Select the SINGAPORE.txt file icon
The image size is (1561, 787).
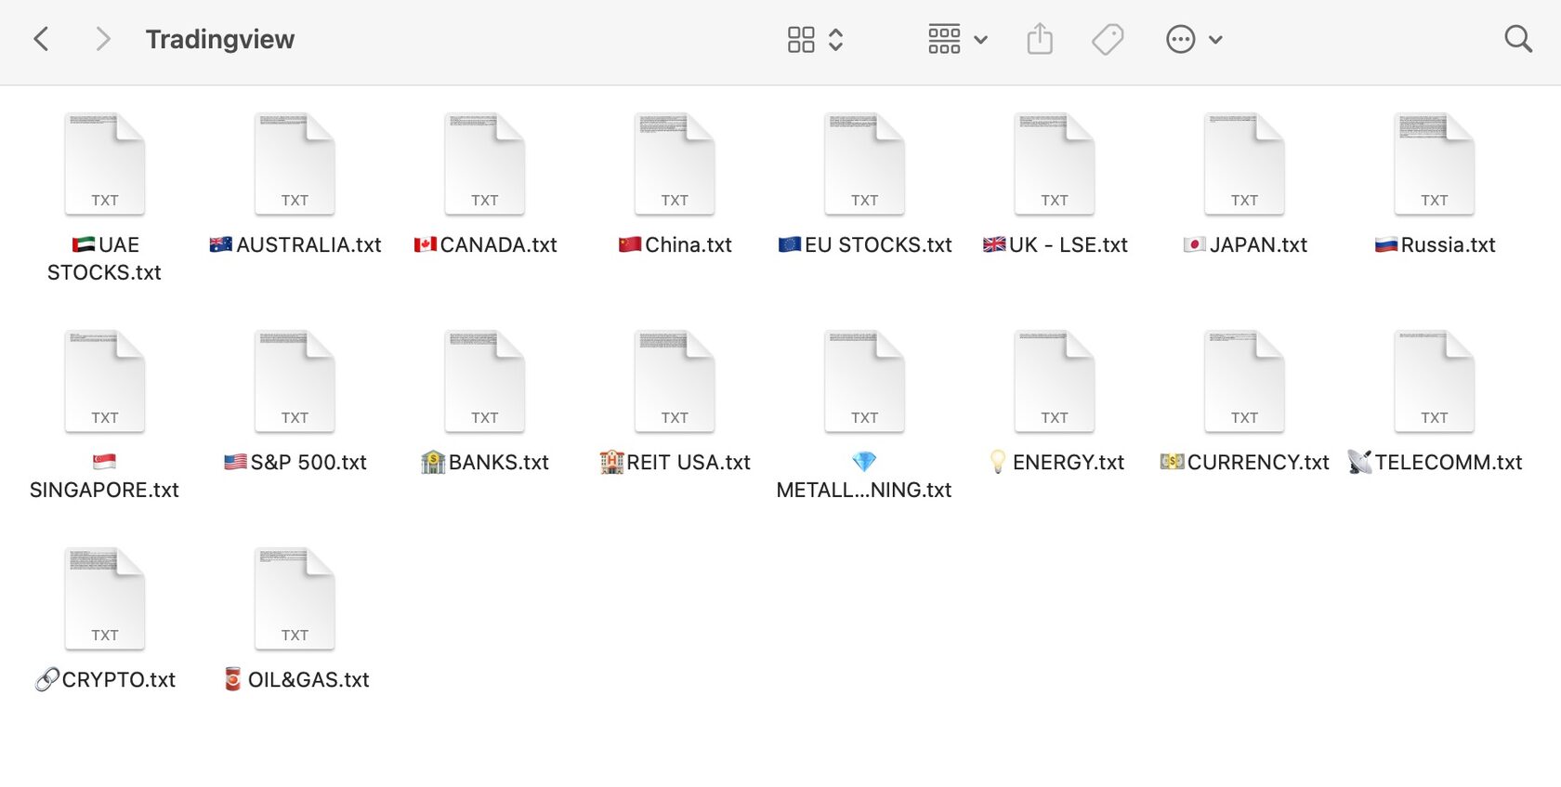pos(105,381)
